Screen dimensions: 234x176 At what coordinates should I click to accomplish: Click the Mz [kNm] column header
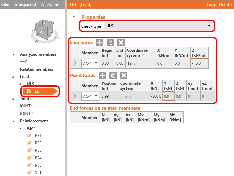click(x=176, y=117)
